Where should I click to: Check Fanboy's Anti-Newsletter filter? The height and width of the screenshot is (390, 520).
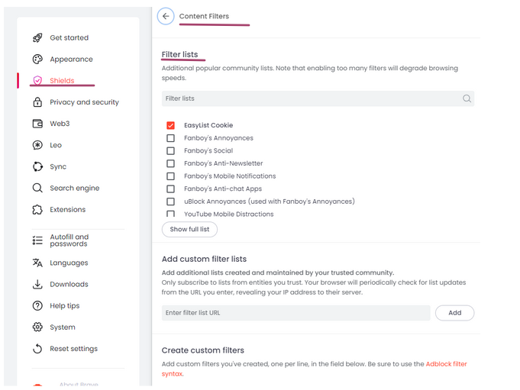click(170, 163)
